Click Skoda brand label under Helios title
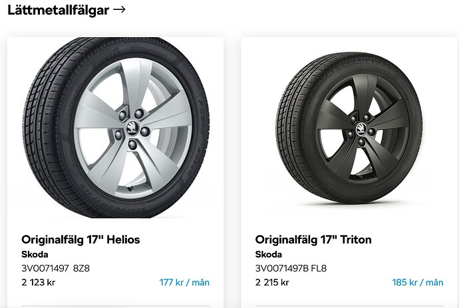Viewport: 459px width, 308px height. coord(35,254)
